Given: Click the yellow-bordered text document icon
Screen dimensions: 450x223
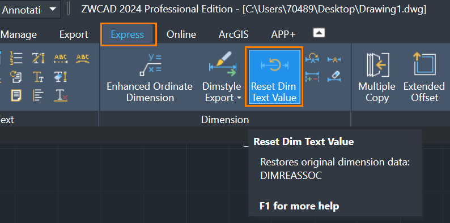Looking at the screenshot, I should [16, 95].
